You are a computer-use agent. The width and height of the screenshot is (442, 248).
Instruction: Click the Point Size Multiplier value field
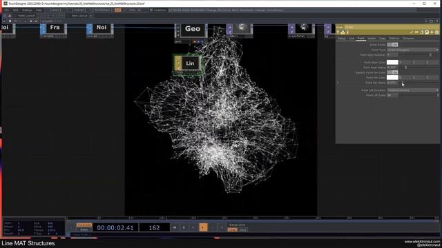point(392,55)
